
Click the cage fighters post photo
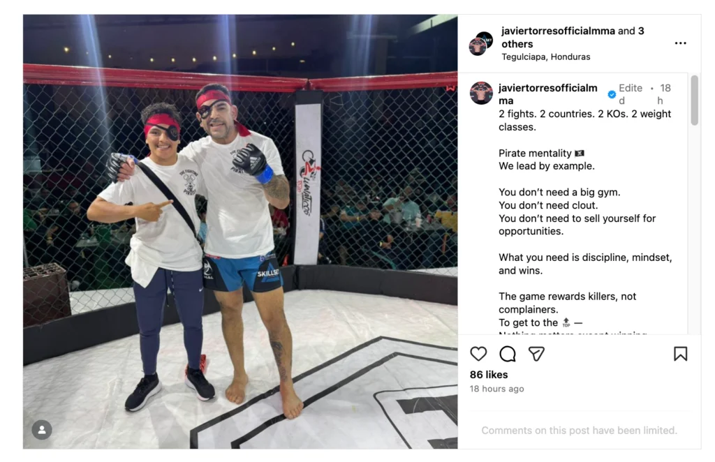click(x=240, y=232)
